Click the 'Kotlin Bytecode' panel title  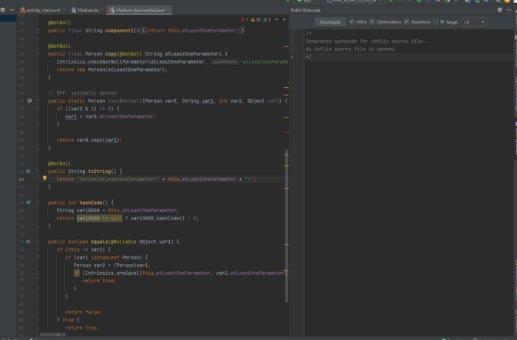(x=305, y=10)
